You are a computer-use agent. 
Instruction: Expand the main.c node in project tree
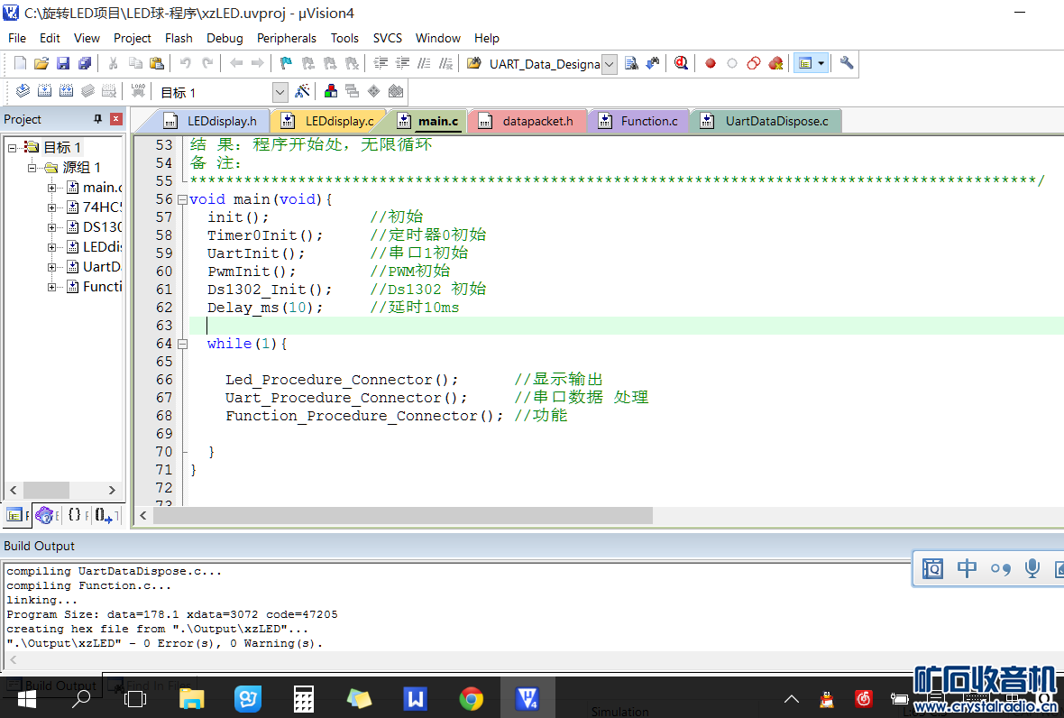[x=52, y=188]
